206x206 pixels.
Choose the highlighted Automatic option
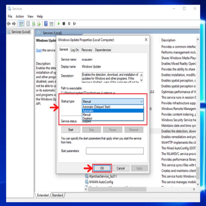click(113, 111)
